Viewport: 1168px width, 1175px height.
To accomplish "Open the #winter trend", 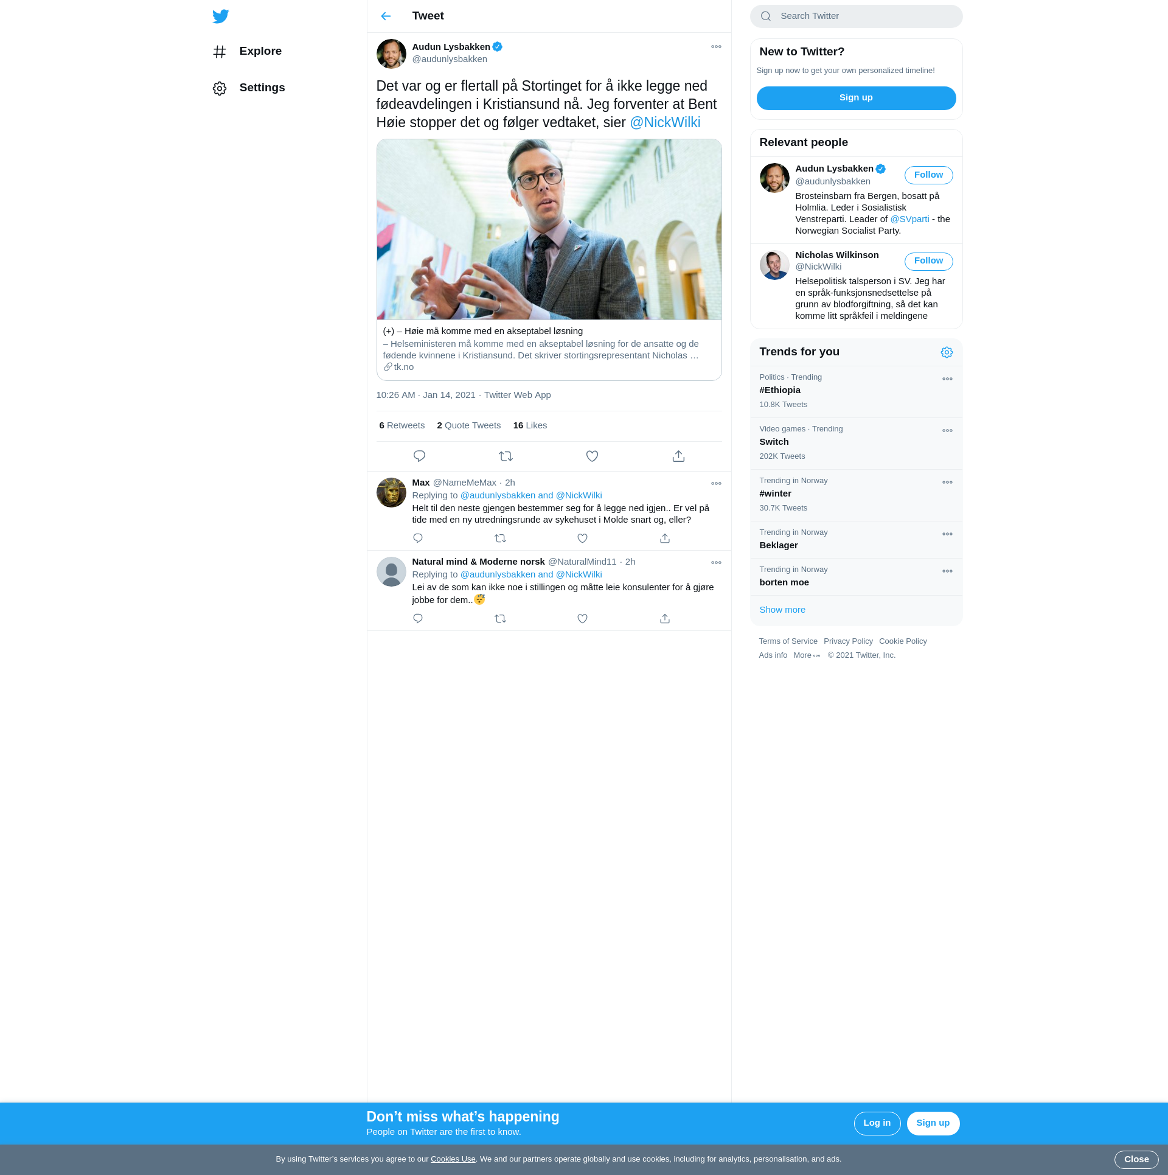I will 856,495.
